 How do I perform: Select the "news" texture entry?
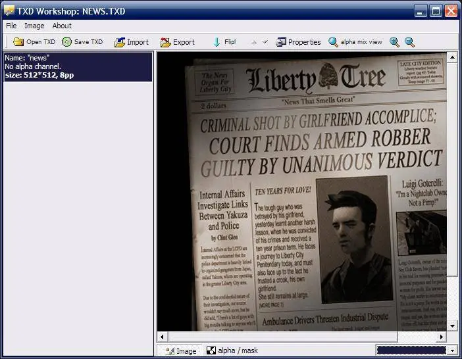tap(78, 66)
